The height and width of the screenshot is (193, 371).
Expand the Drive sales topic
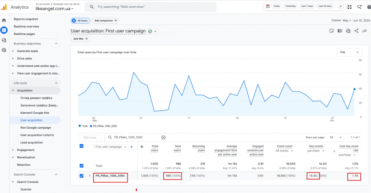point(13,59)
